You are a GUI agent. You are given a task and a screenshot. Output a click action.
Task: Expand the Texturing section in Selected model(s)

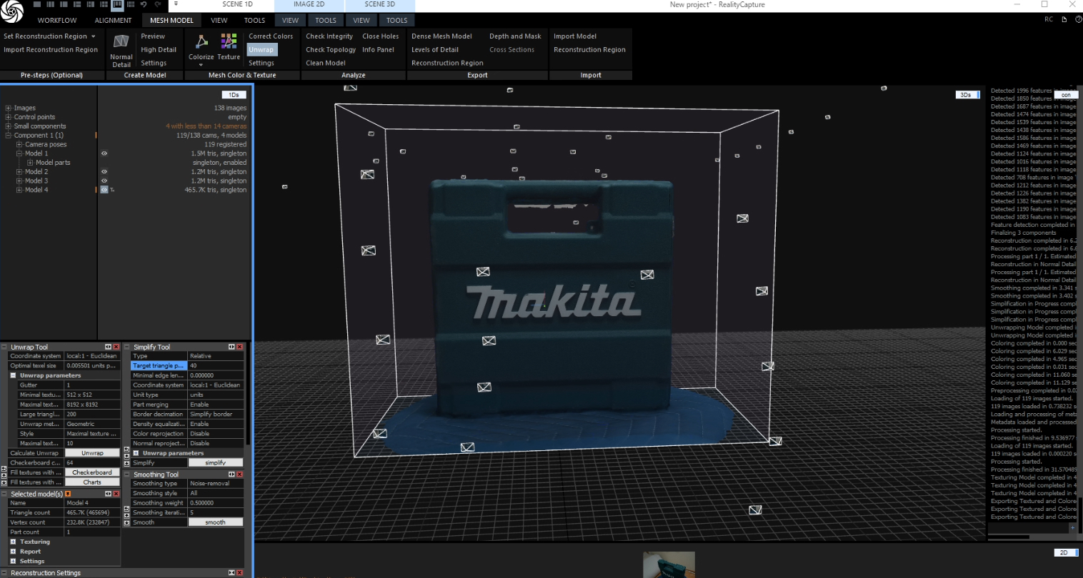(x=13, y=542)
